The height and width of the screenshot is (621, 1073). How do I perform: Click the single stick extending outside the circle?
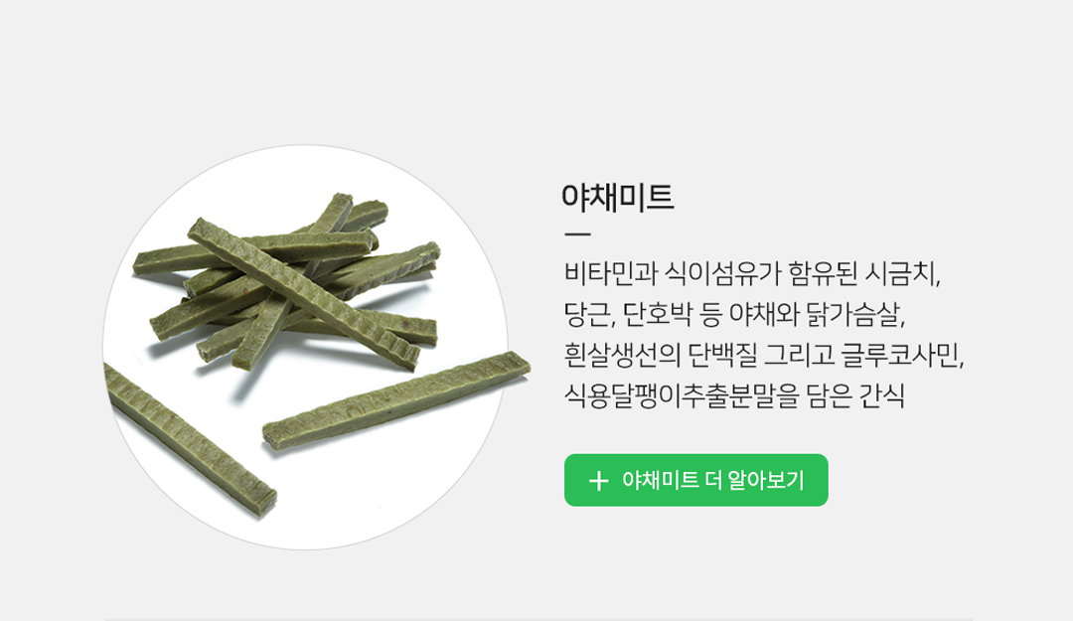click(396, 399)
